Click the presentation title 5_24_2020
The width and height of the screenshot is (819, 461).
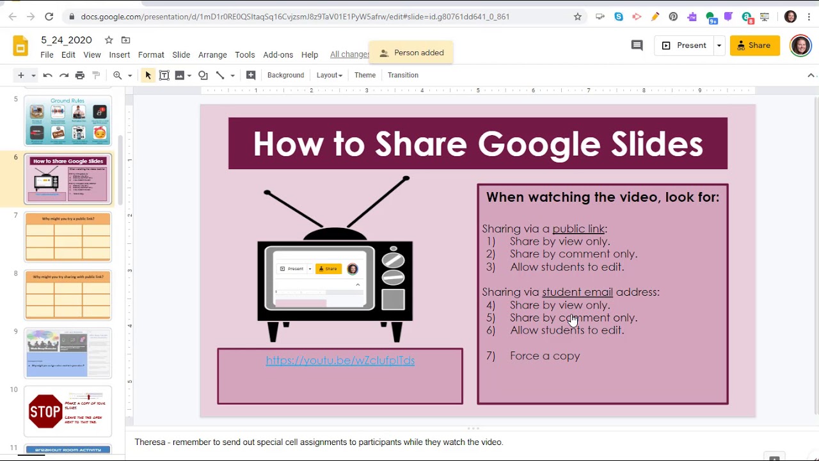point(67,40)
